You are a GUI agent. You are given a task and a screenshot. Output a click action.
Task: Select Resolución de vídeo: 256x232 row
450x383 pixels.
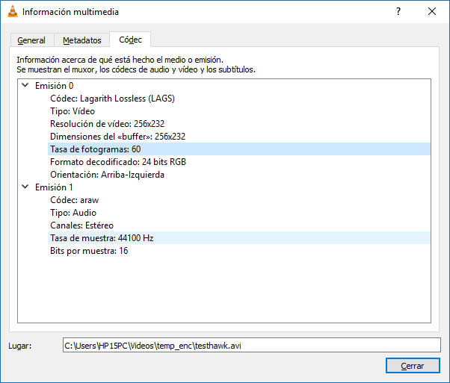[x=238, y=124]
